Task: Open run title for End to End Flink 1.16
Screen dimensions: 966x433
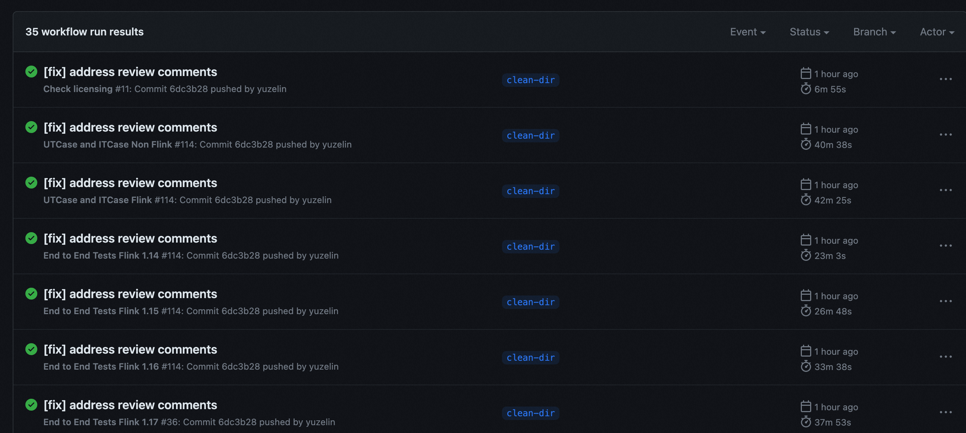Action: pyautogui.click(x=130, y=350)
